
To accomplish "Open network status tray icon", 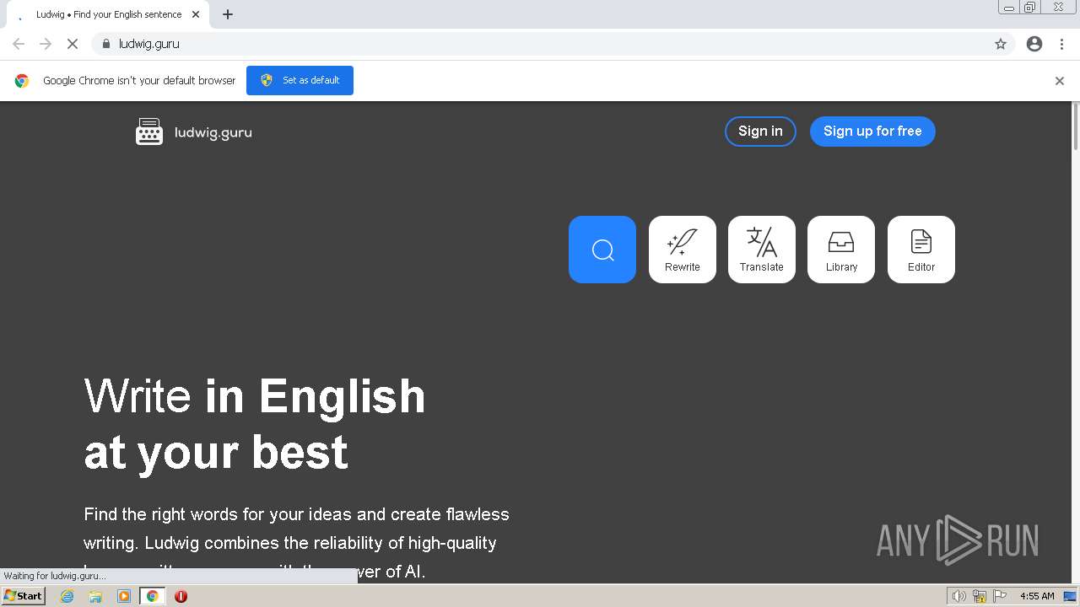I will coord(980,596).
